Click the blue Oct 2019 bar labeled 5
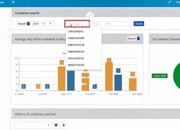The image size is (180, 130). point(118,82)
